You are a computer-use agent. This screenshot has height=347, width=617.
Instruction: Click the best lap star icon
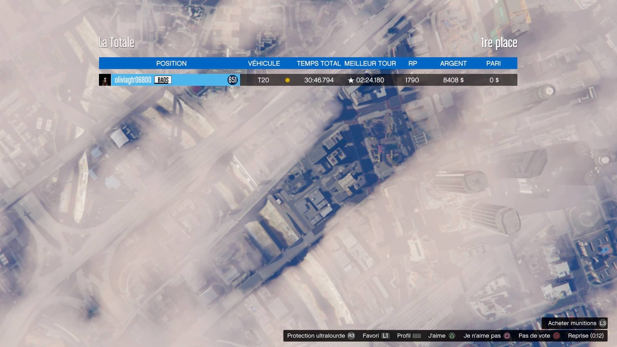click(x=351, y=80)
